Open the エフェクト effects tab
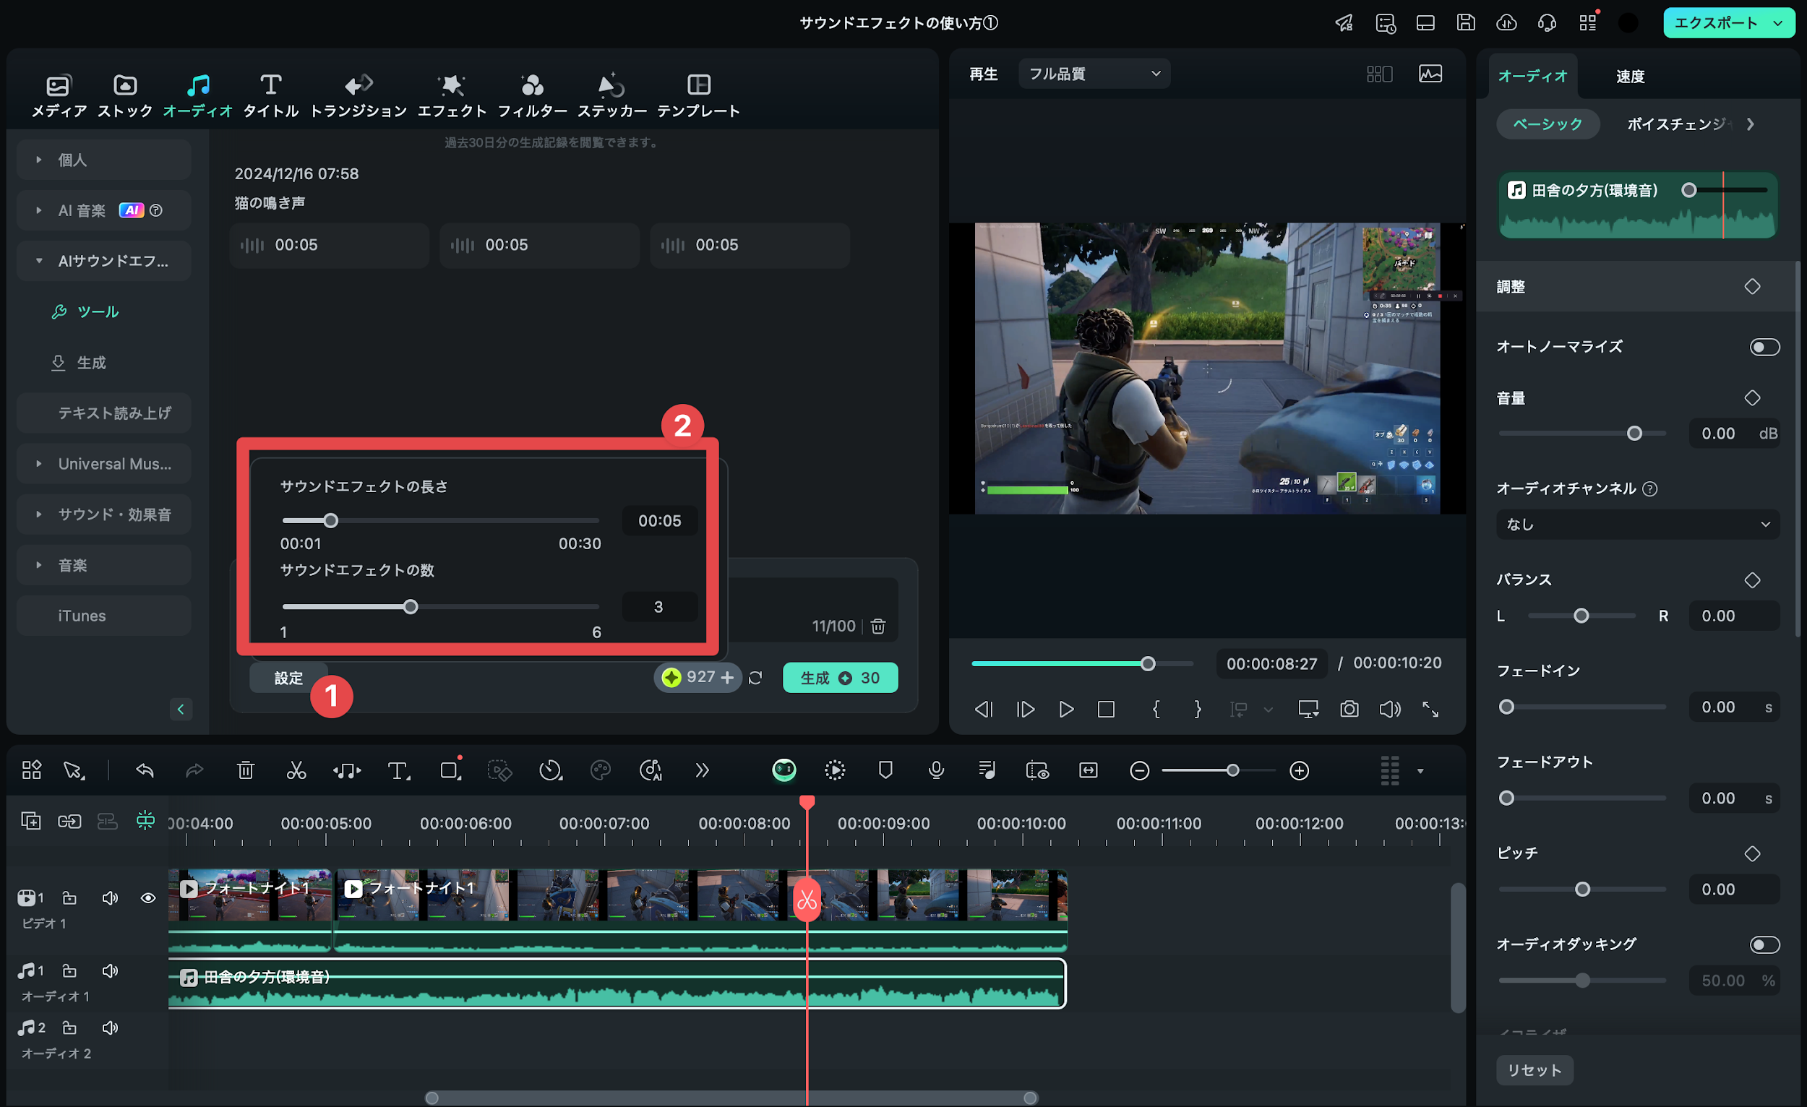The height and width of the screenshot is (1107, 1807). [452, 95]
